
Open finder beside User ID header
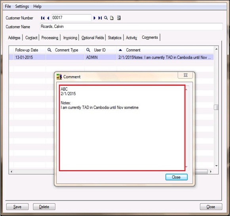click(x=88, y=50)
